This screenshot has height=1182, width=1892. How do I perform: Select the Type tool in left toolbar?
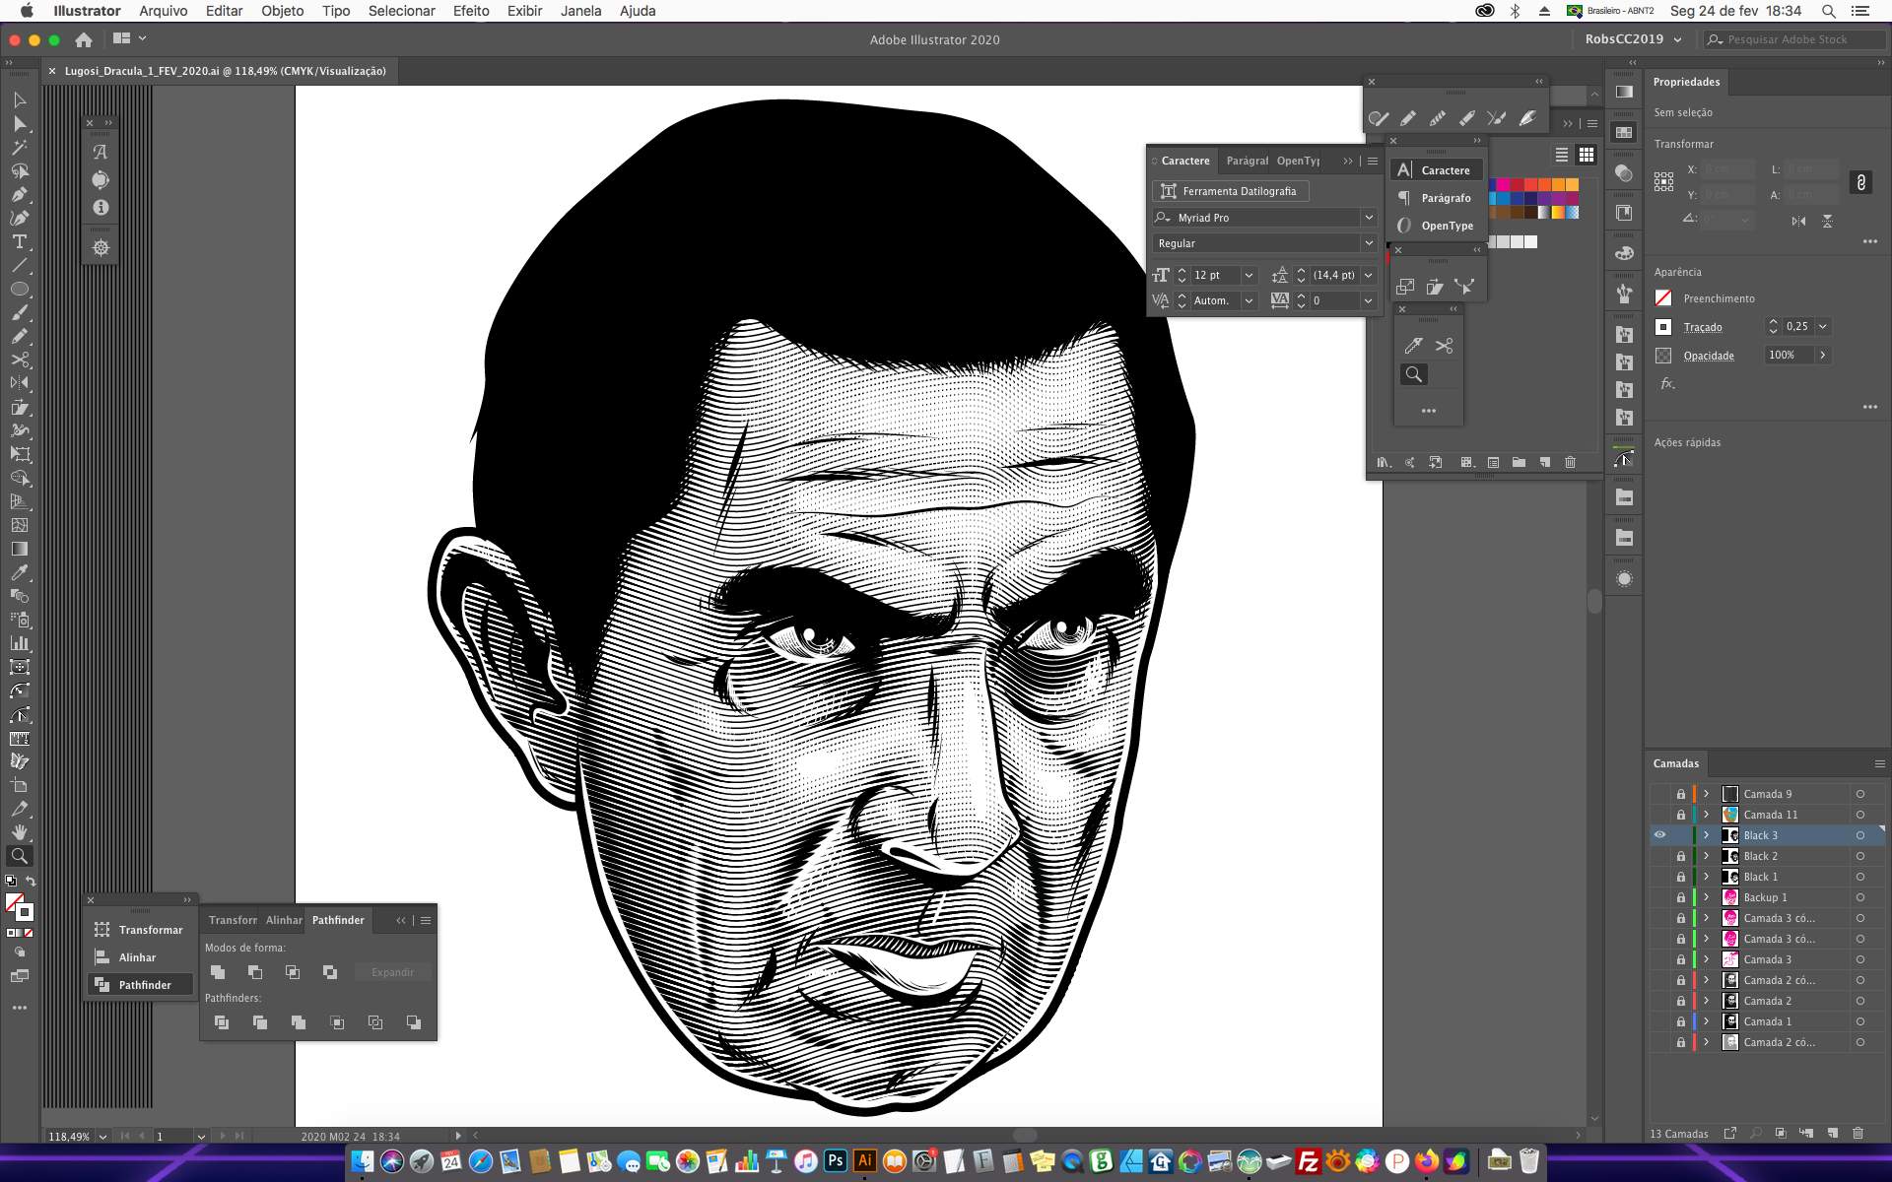[x=20, y=241]
